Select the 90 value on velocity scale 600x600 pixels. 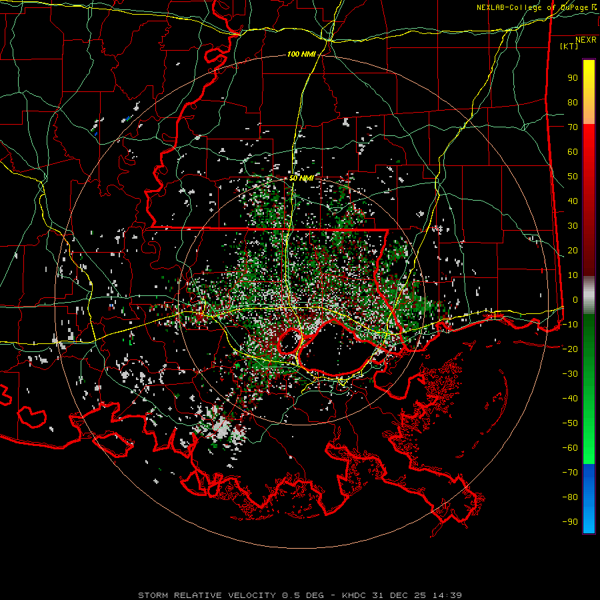pos(573,78)
